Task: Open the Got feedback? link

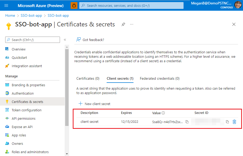Action: click(90, 40)
